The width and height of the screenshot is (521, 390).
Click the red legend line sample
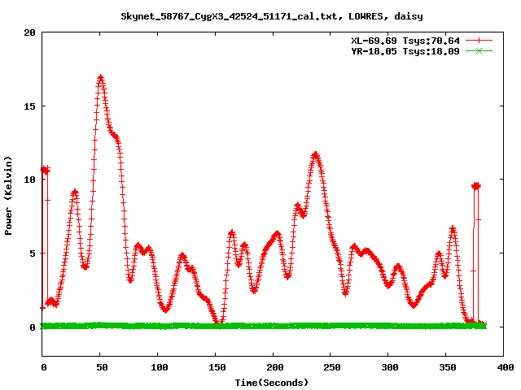[479, 41]
